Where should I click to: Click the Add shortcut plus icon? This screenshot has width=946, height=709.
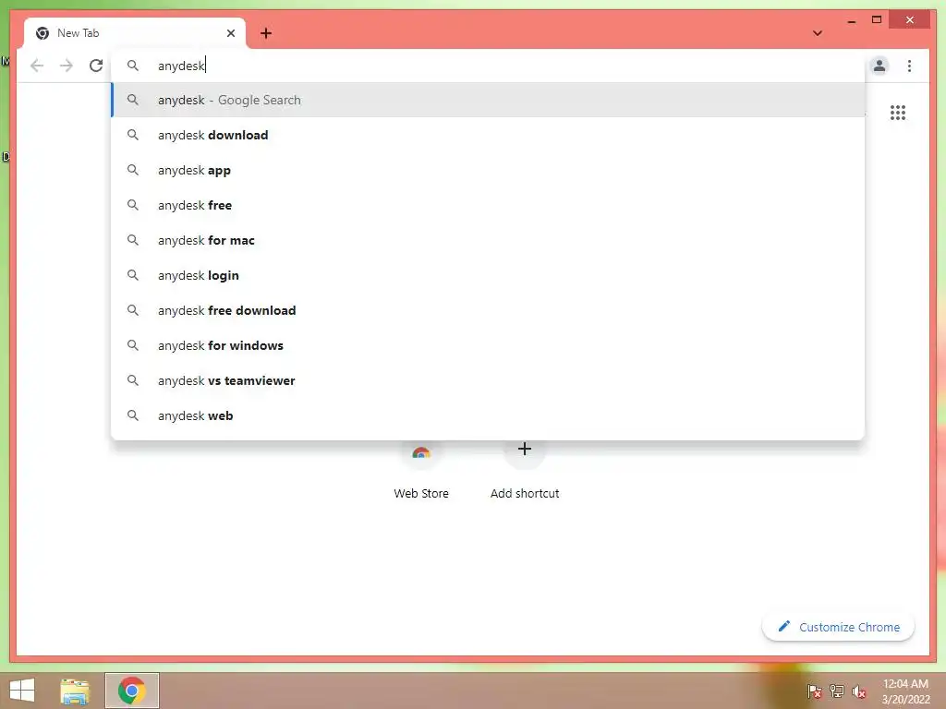[525, 450]
